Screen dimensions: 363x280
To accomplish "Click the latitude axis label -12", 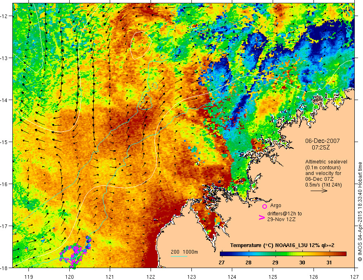I will click(5, 16).
